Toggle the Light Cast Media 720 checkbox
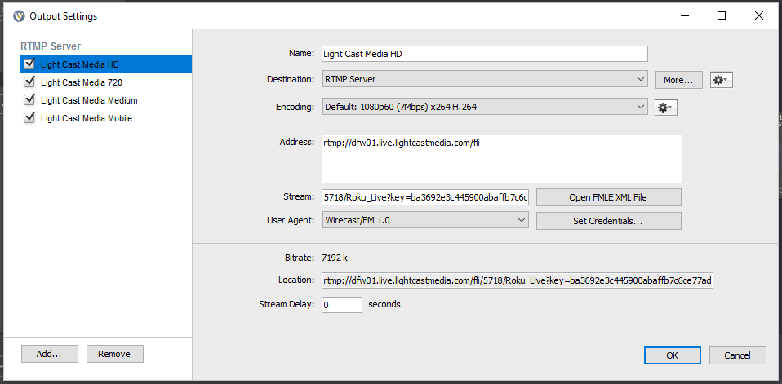The image size is (782, 384). pos(30,82)
